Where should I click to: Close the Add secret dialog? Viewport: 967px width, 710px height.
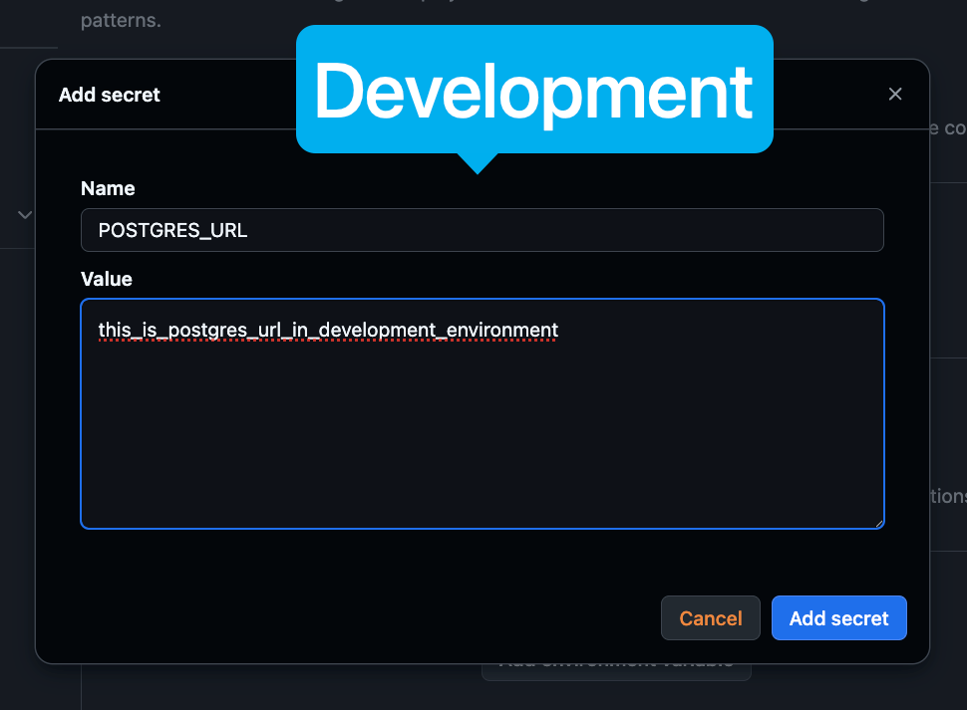pyautogui.click(x=894, y=95)
